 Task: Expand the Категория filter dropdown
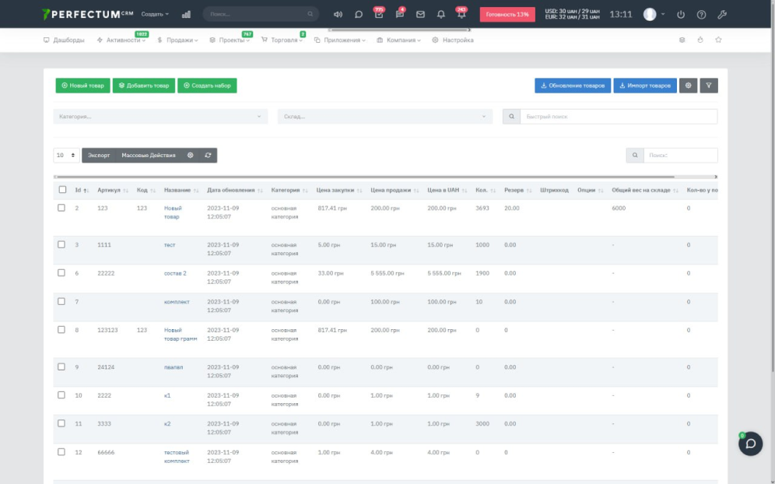click(160, 117)
